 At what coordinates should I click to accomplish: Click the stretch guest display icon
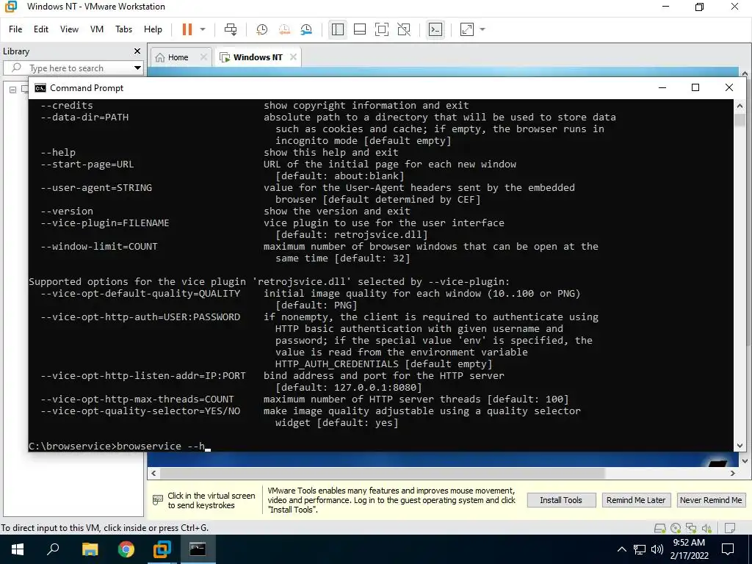[x=467, y=29]
